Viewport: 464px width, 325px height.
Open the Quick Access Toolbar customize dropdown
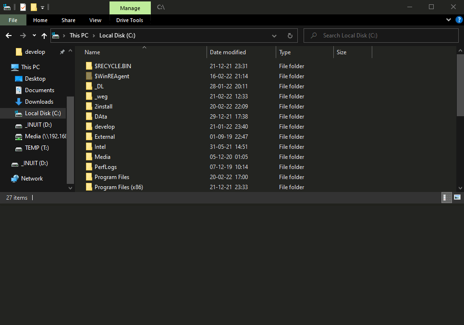coord(42,7)
